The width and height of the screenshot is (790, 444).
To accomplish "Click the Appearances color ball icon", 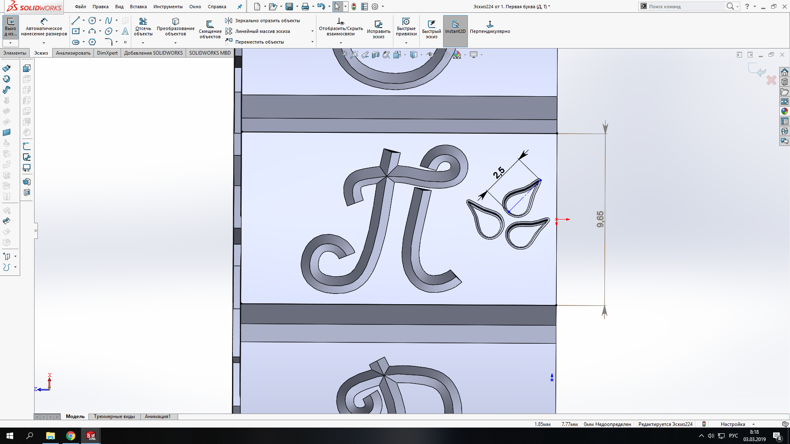I will 785,111.
